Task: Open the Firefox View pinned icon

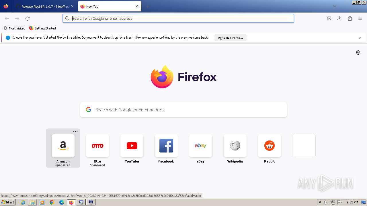Action: [6, 6]
